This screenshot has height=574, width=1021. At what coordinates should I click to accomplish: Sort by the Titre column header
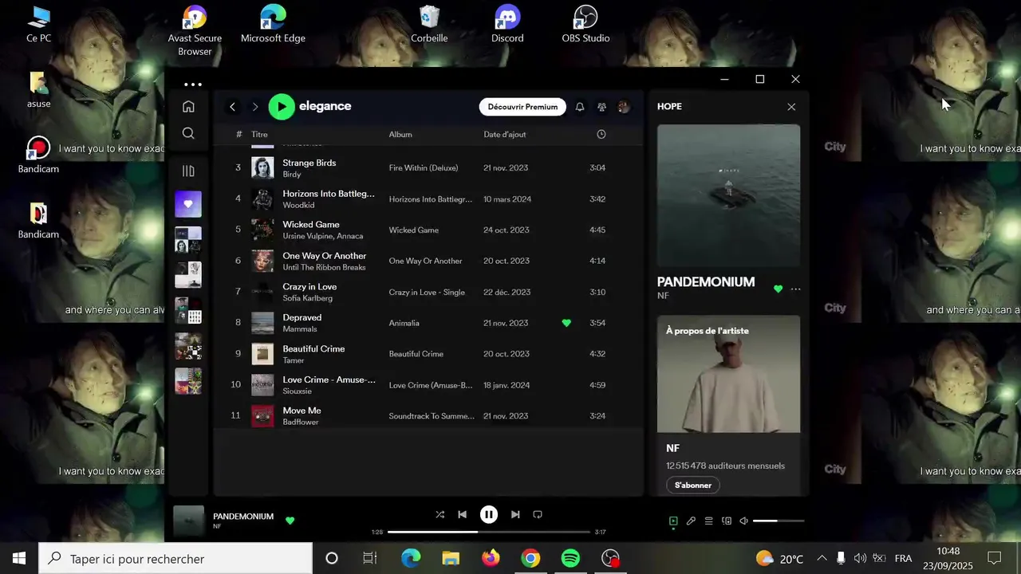[x=260, y=135]
